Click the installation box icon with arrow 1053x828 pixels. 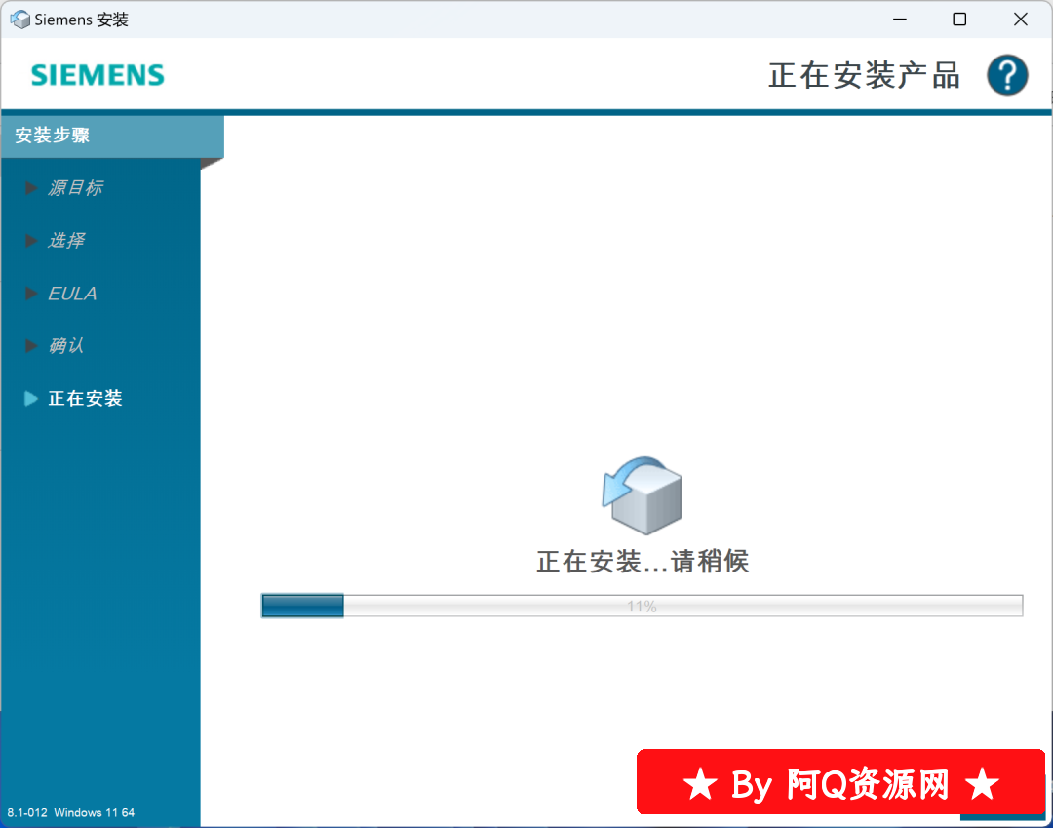(642, 495)
